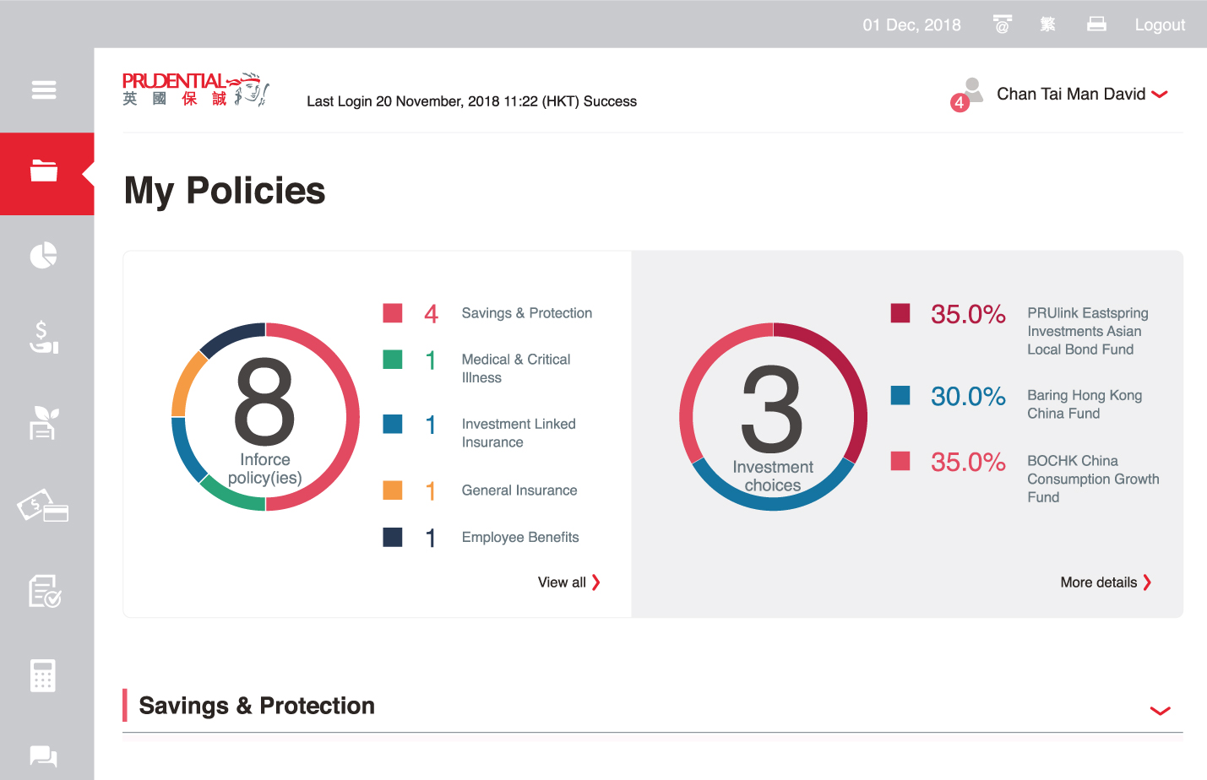
Task: Click the mailbox icon in the top bar
Action: tap(1003, 24)
